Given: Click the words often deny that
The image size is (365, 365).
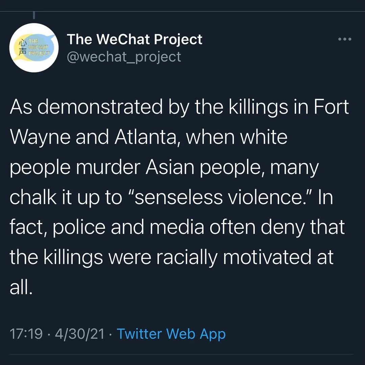Looking at the screenshot, I should [x=277, y=227].
